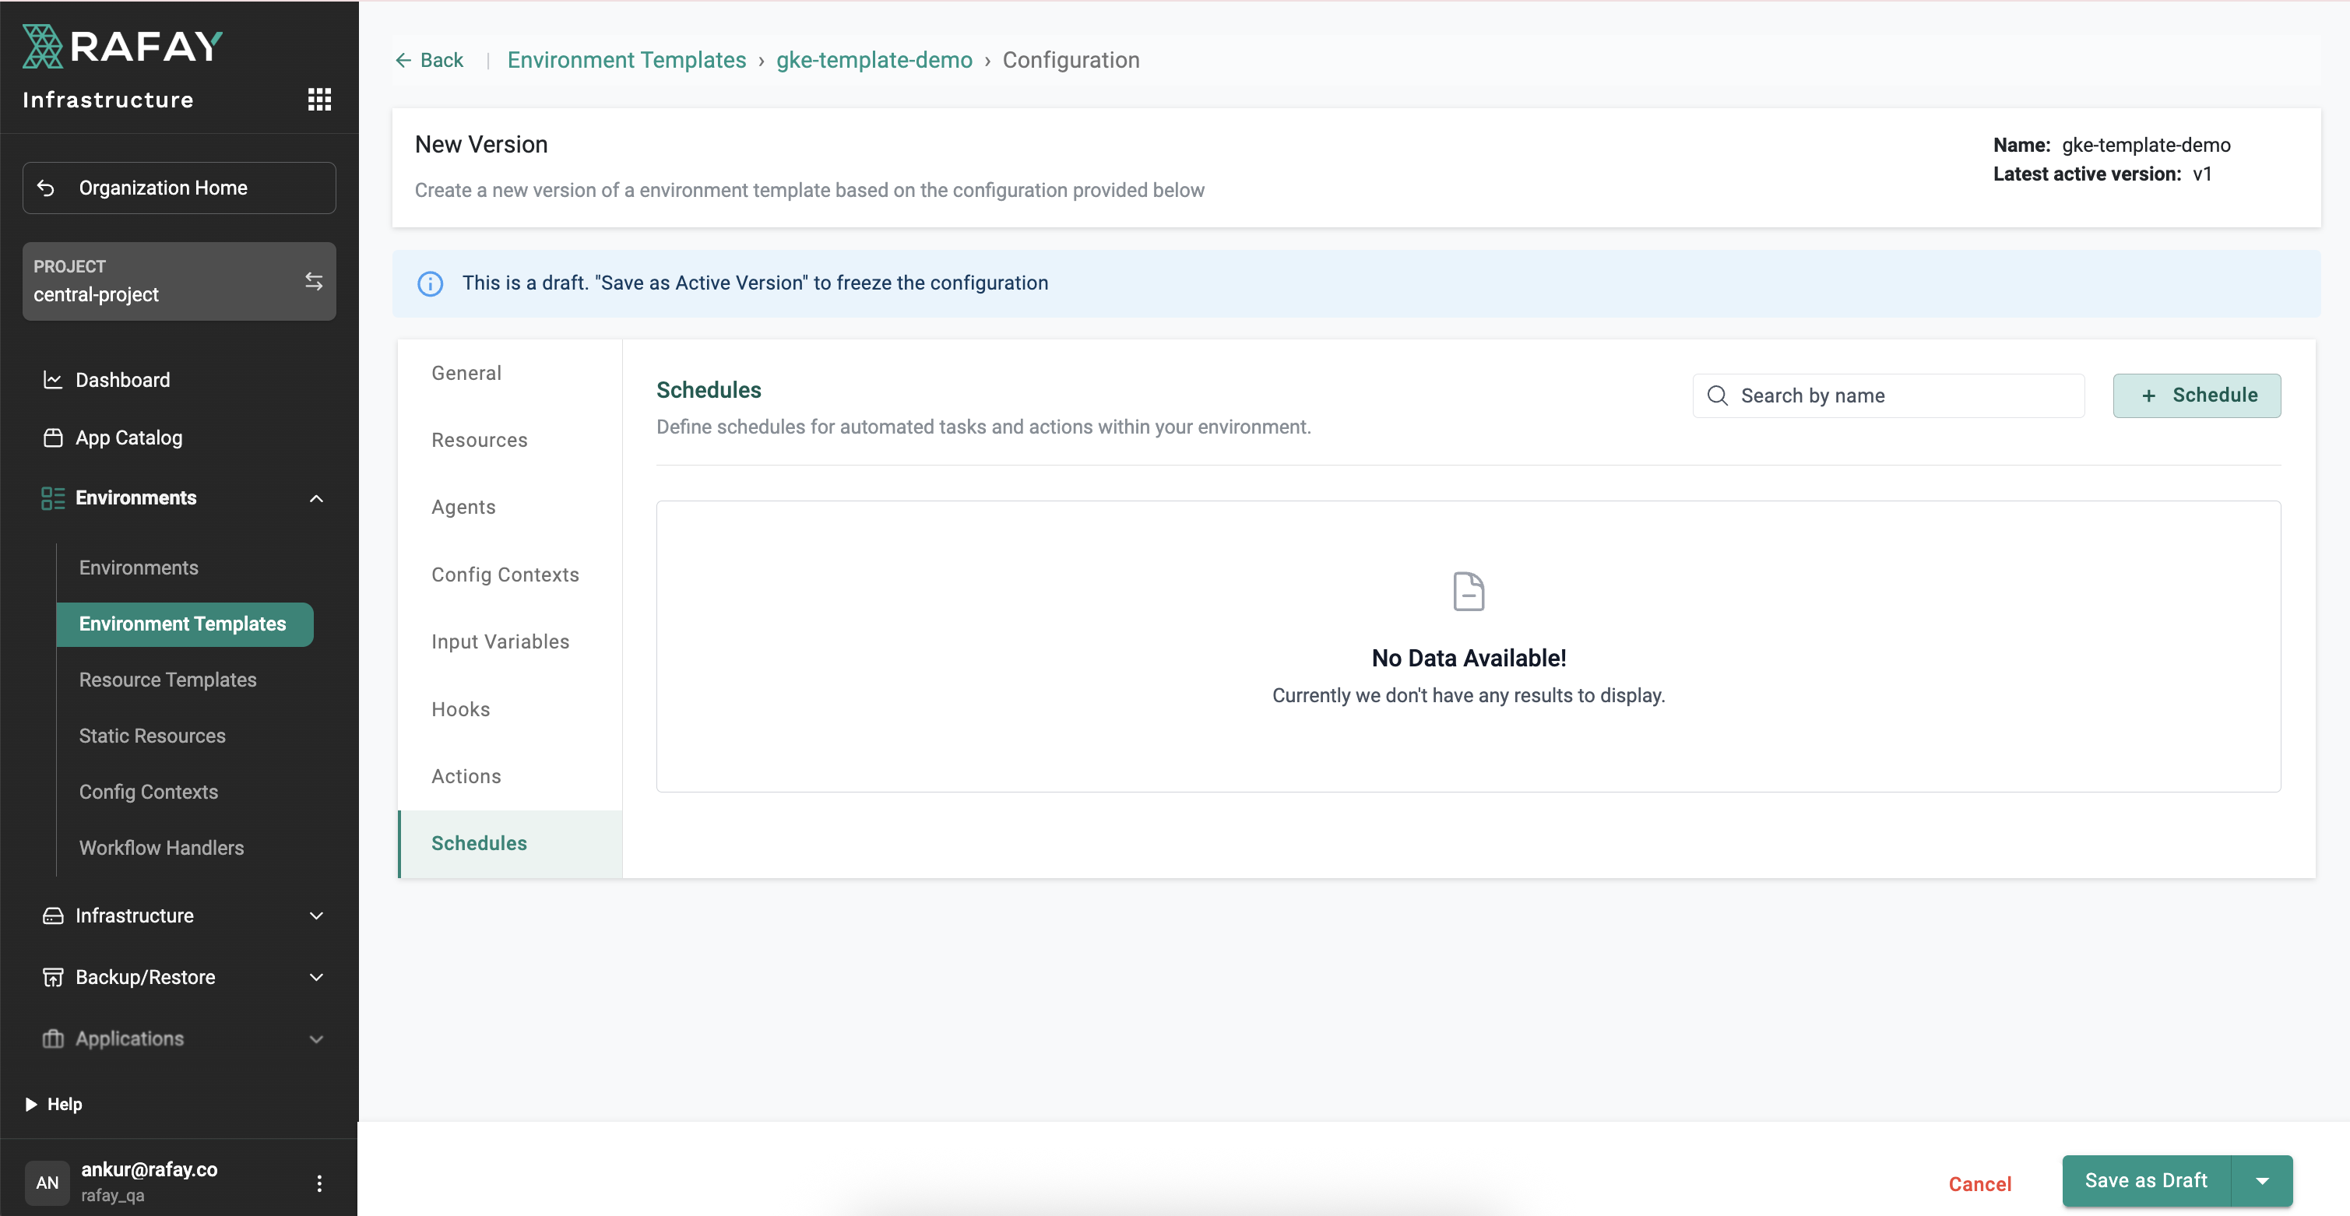Click the Environments sidebar icon
Viewport: 2350px width, 1216px height.
point(52,497)
